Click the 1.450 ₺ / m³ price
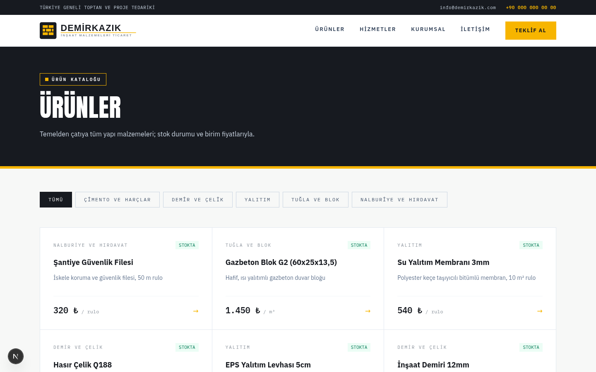 (250, 311)
